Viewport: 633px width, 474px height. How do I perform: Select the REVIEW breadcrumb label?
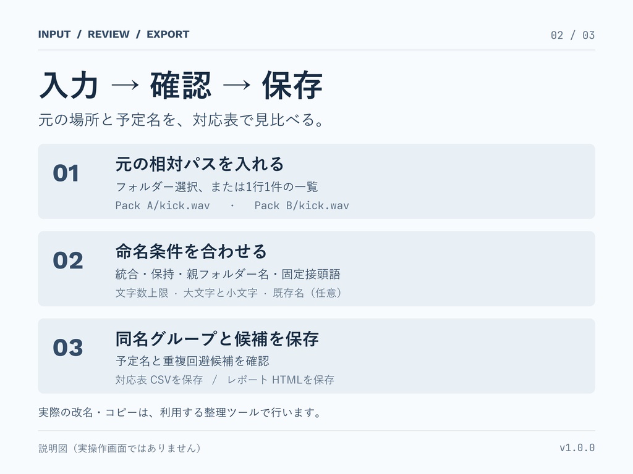(x=109, y=35)
